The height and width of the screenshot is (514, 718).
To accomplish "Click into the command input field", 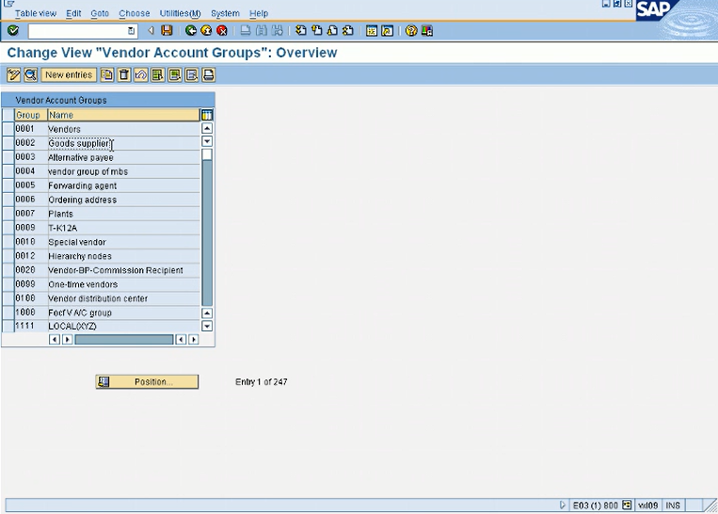I will tap(77, 31).
